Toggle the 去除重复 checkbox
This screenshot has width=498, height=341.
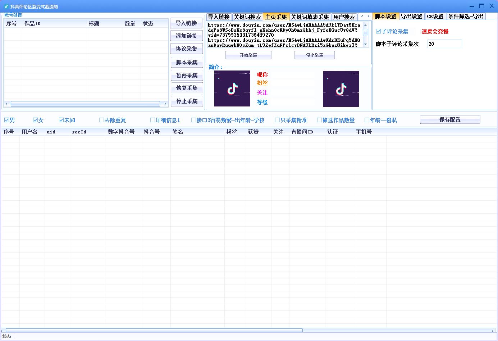click(101, 120)
